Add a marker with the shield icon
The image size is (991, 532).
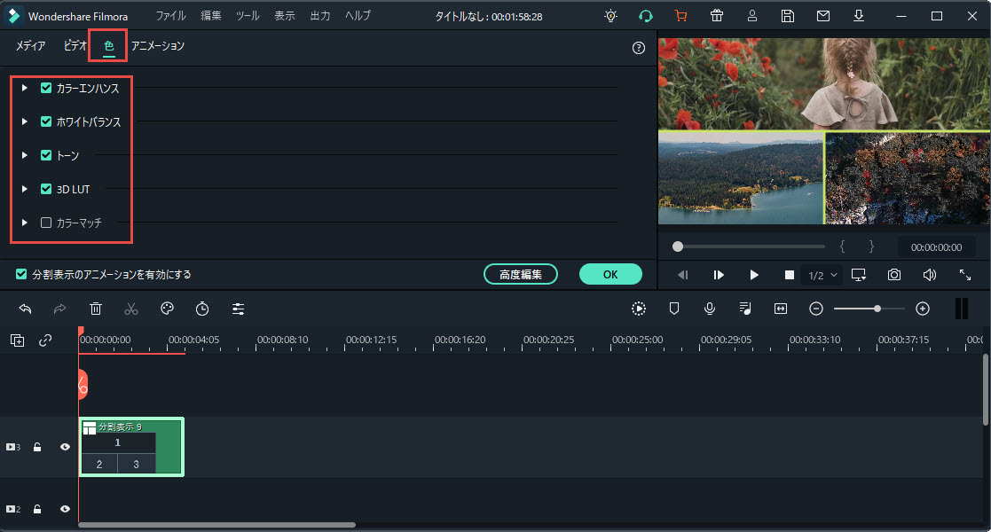pos(674,309)
